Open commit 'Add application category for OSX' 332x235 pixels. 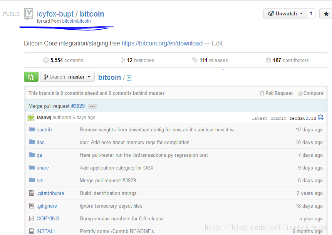coord(116,168)
